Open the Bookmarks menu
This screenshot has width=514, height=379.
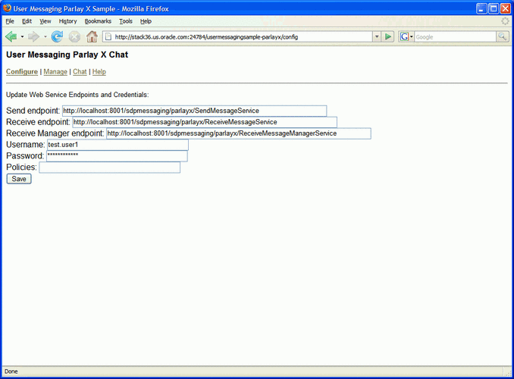(x=98, y=21)
